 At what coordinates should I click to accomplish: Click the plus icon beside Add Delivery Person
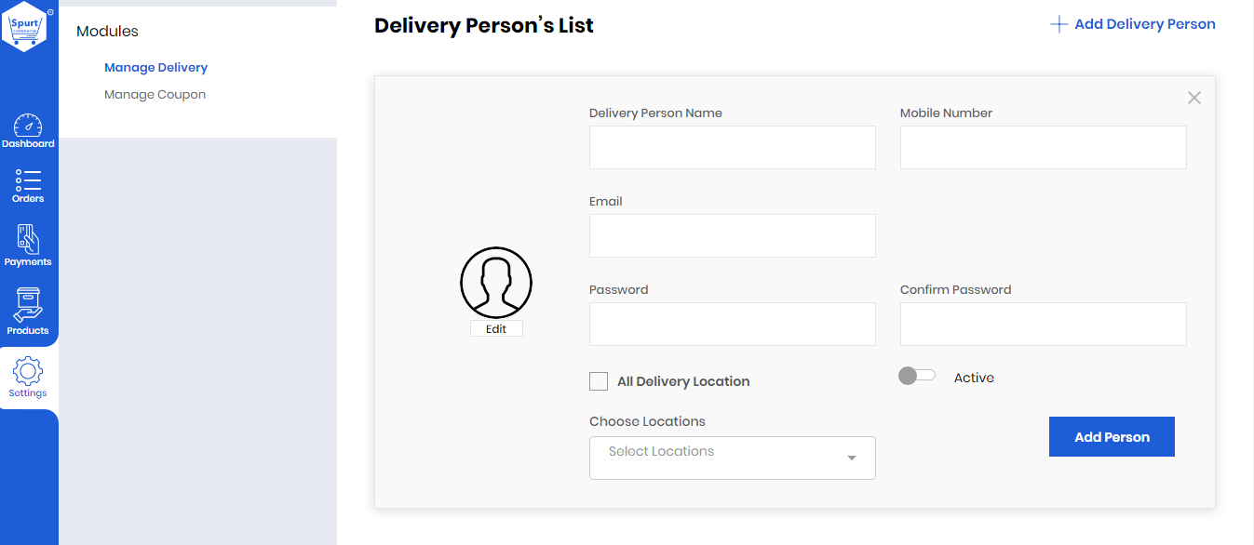(1058, 24)
